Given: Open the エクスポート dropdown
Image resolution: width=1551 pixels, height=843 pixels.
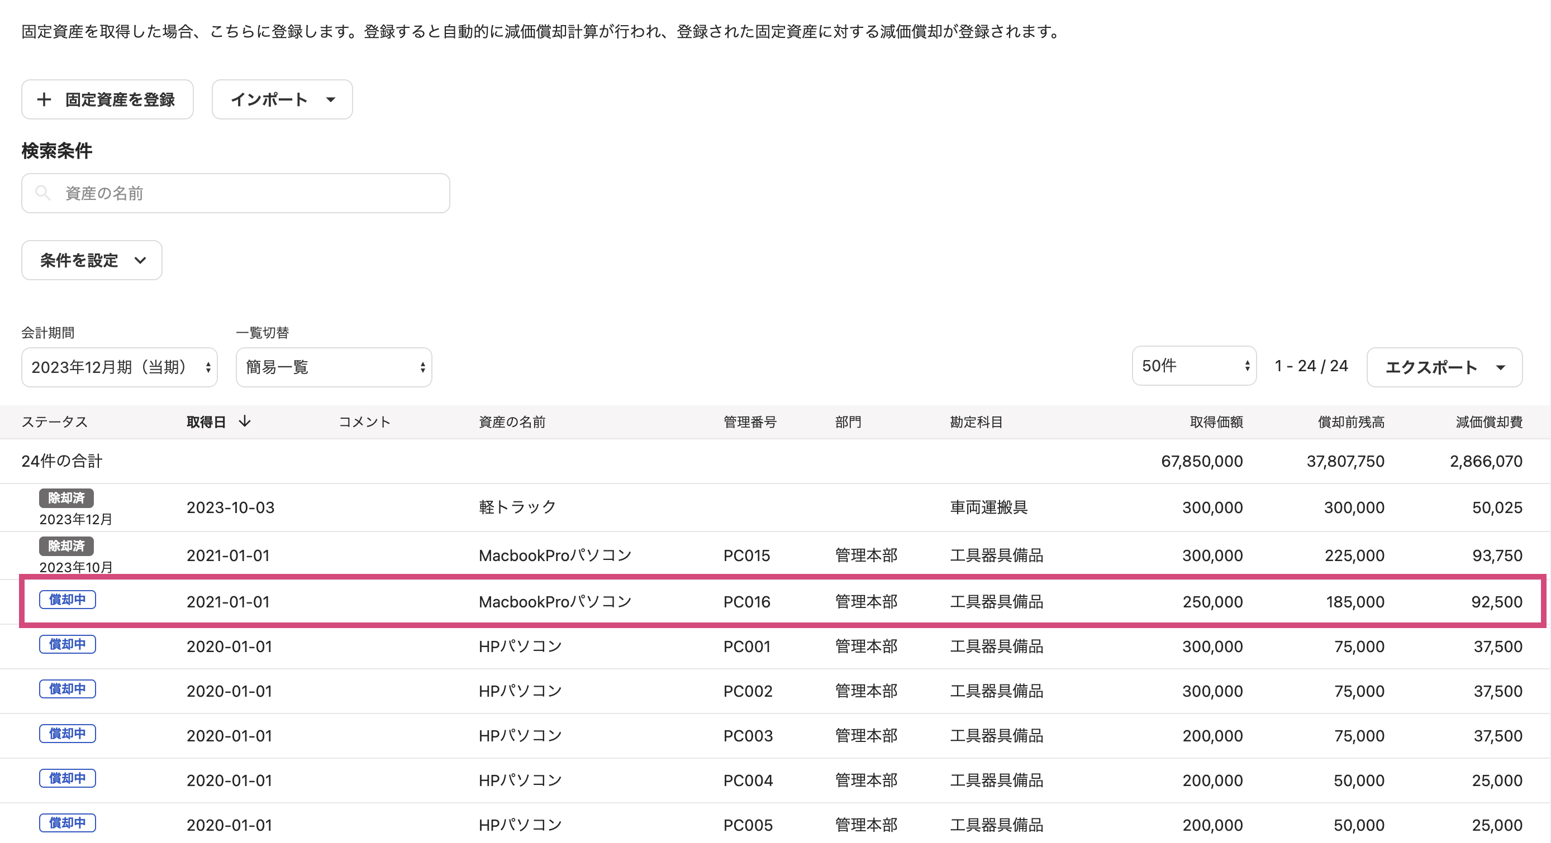Looking at the screenshot, I should point(1444,367).
